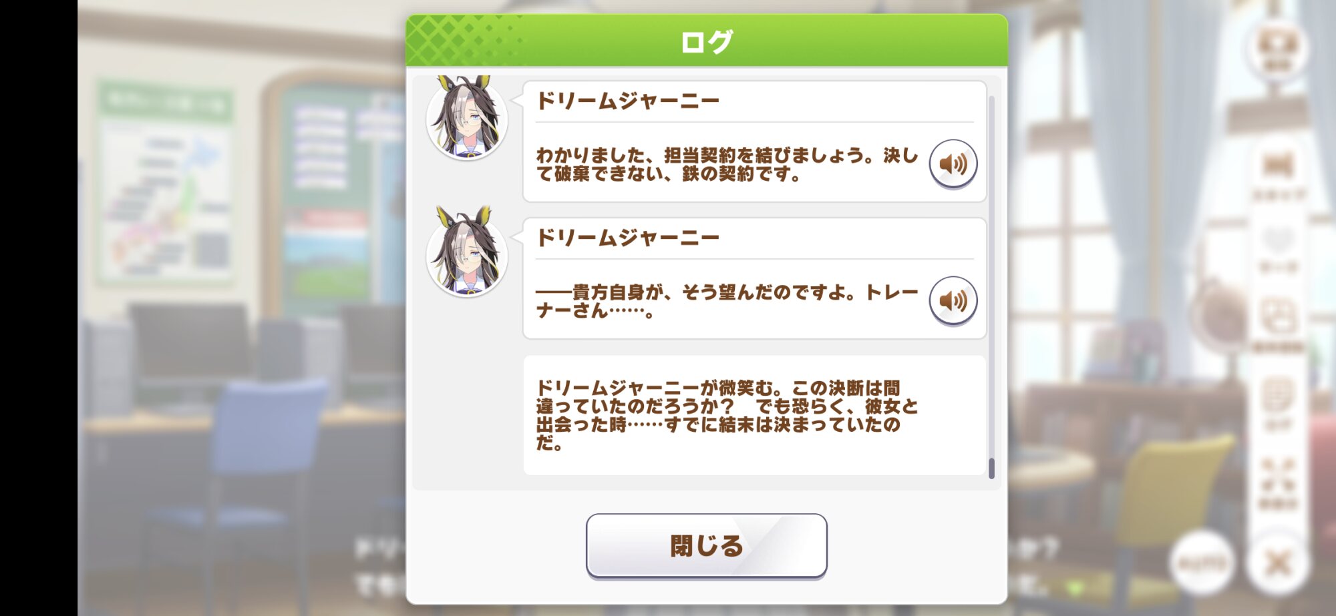The image size is (1336, 616).
Task: Tap Dream Journey's portrait in second log entry
Action: (467, 252)
